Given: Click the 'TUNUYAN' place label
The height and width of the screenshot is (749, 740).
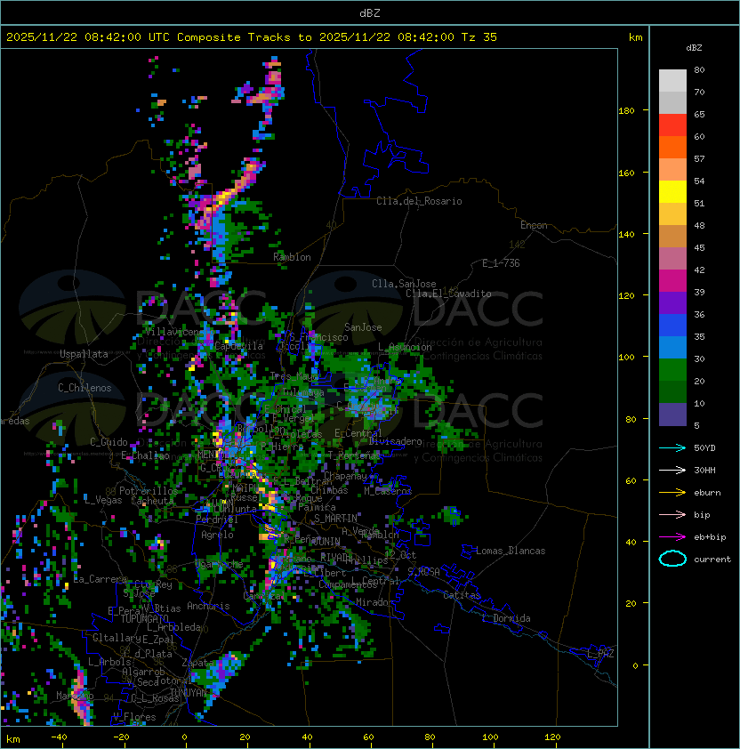Looking at the screenshot, I should [188, 692].
